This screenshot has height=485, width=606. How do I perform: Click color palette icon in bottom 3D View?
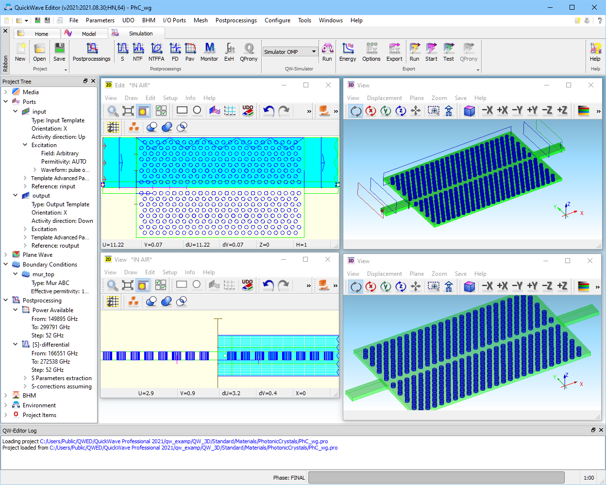coord(584,286)
